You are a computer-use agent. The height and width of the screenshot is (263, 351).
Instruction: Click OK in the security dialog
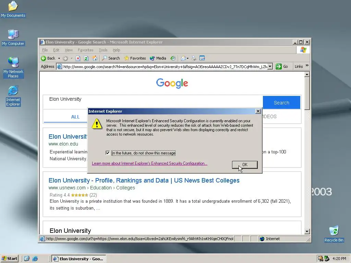[x=245, y=165]
